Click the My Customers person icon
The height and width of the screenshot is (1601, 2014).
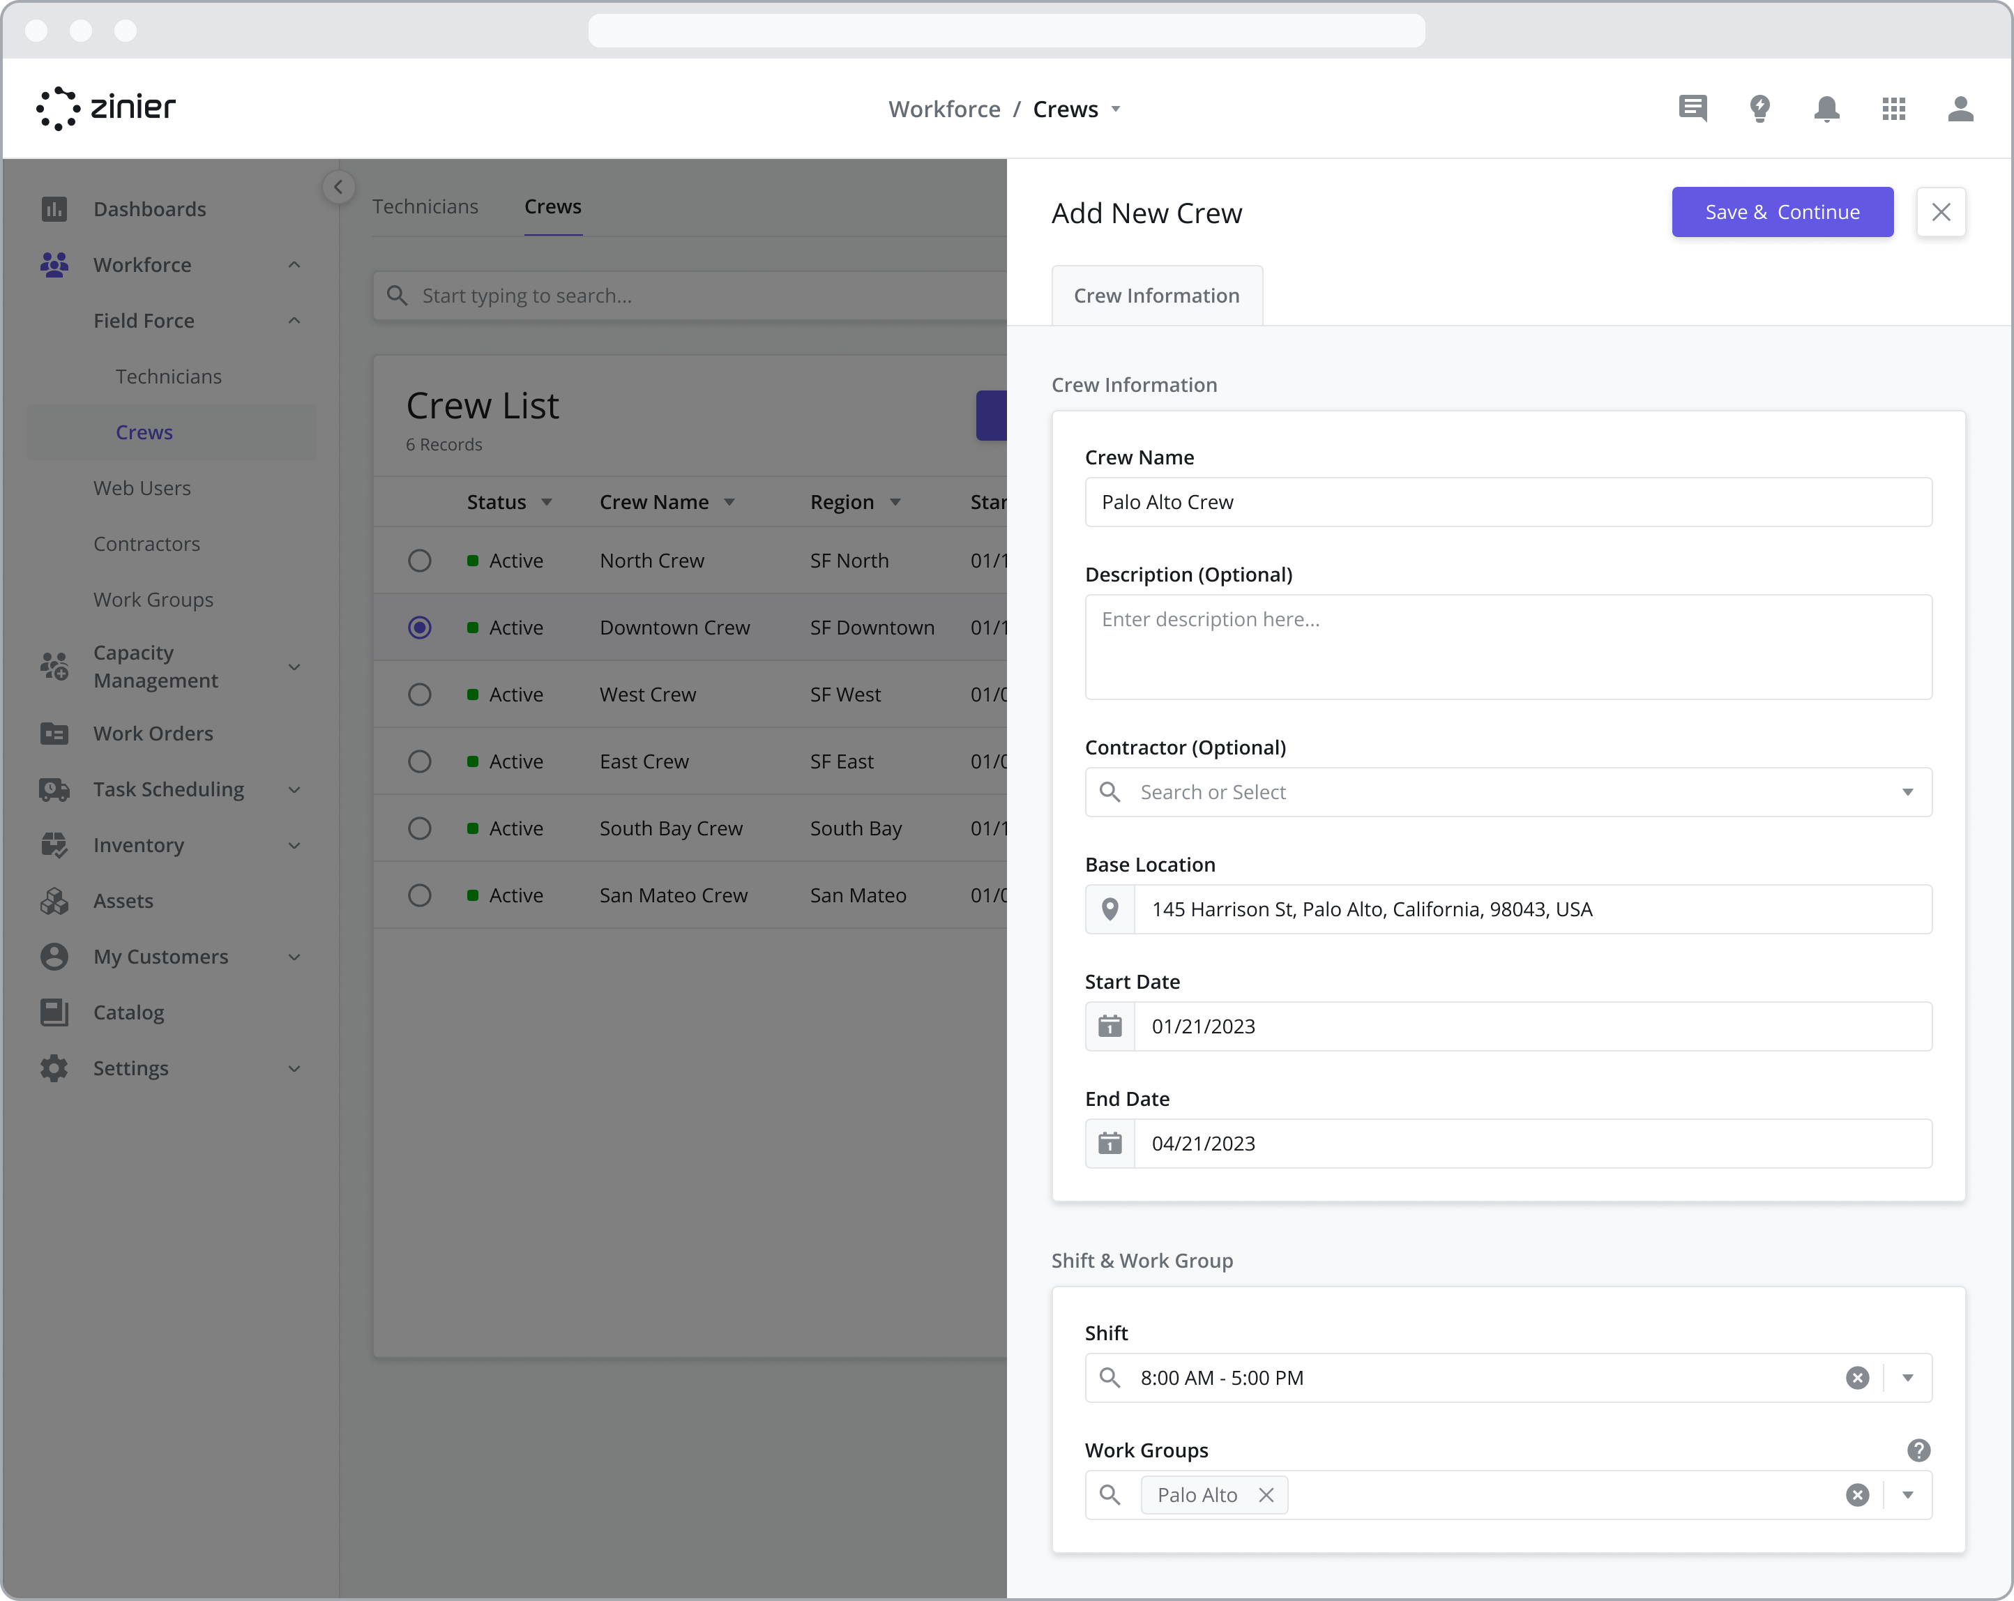coord(54,957)
